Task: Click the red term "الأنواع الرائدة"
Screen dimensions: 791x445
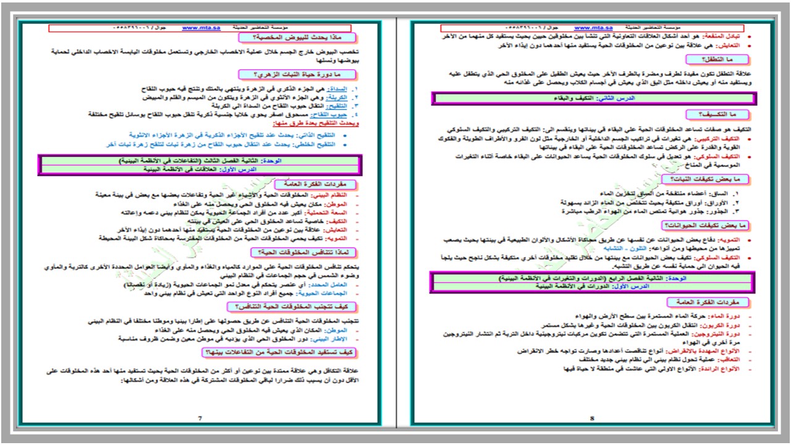Action: click(721, 368)
